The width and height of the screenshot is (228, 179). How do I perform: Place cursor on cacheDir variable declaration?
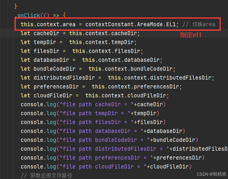(46, 33)
